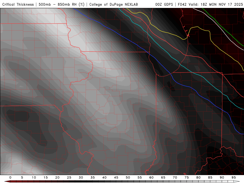Click the '60' value on the color scale
The image size is (244, 183).
[x=151, y=178]
